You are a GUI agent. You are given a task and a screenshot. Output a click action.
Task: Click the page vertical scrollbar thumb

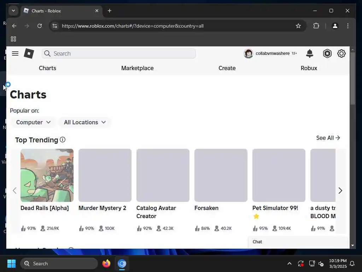[352, 78]
